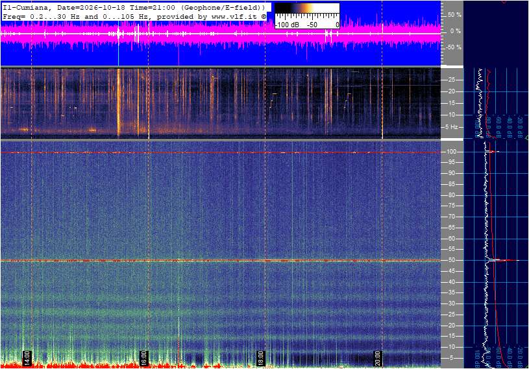Click the '20' label on 30 Hz geophone scale
This screenshot has height=369, width=529.
click(x=451, y=91)
